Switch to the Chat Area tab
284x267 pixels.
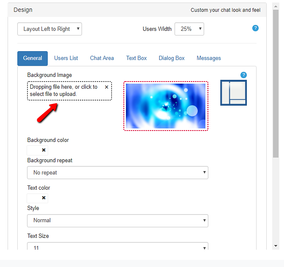coord(102,58)
